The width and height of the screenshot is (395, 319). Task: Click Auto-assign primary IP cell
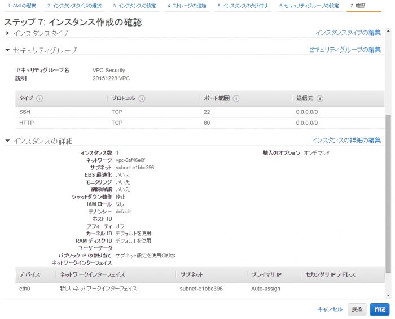coord(266,289)
